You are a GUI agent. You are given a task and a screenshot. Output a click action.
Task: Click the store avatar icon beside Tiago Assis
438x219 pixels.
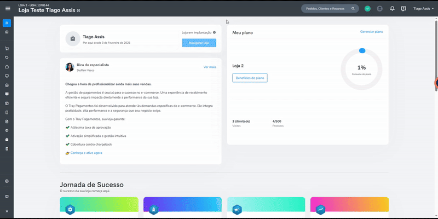[73, 39]
